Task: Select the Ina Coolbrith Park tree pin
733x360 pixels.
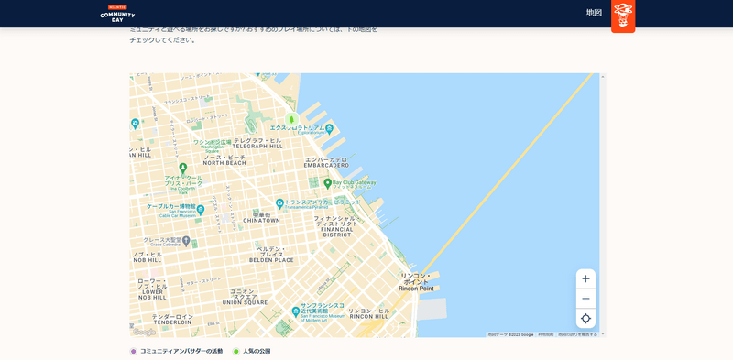Action: tap(182, 168)
